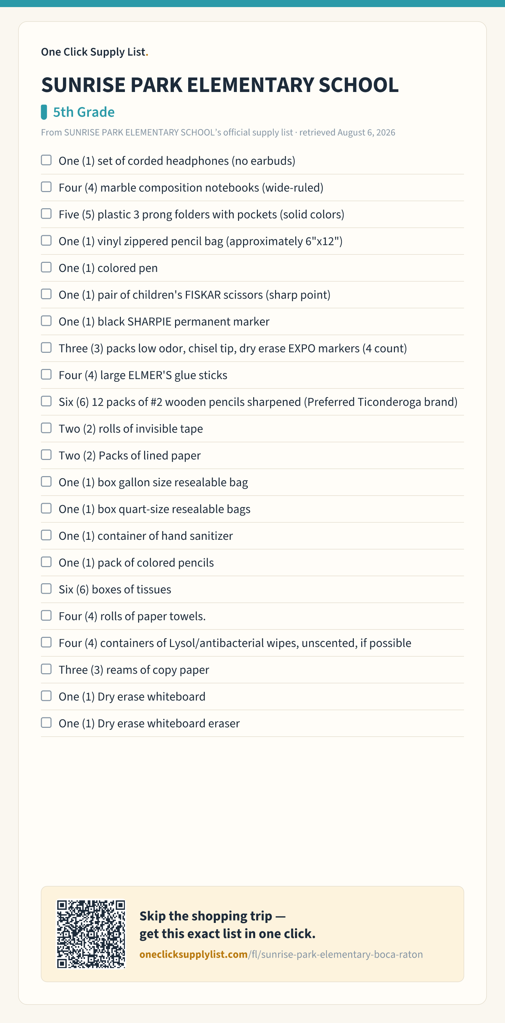
Task: Tick the Dry erase whiteboard eraser checkbox
Action: (x=46, y=723)
